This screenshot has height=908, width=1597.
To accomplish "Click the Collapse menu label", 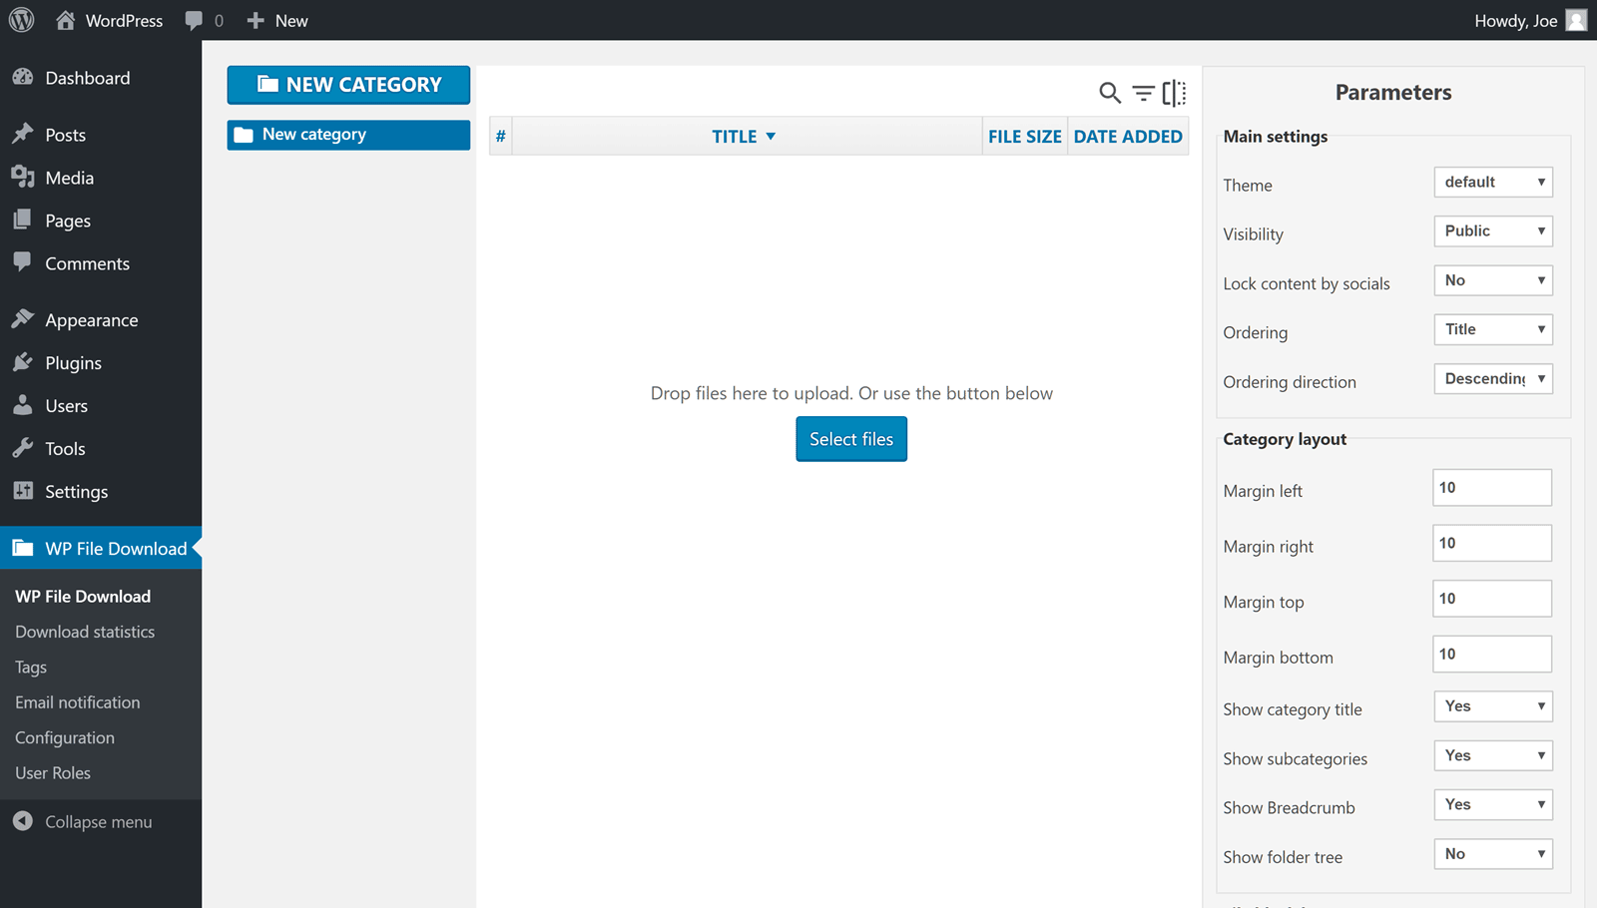I will [x=99, y=822].
